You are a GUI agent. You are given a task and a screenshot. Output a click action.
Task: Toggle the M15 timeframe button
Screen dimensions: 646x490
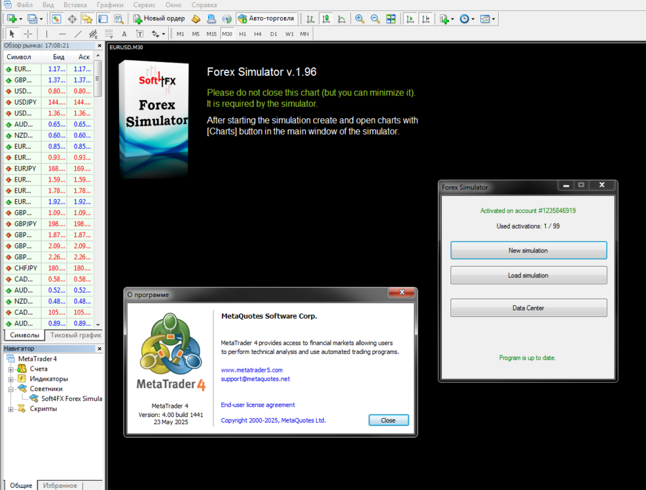point(211,34)
